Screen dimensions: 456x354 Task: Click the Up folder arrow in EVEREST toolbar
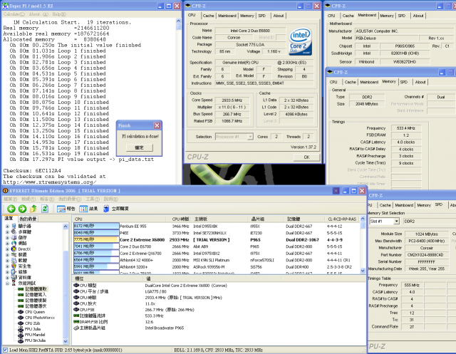[x=33, y=209]
